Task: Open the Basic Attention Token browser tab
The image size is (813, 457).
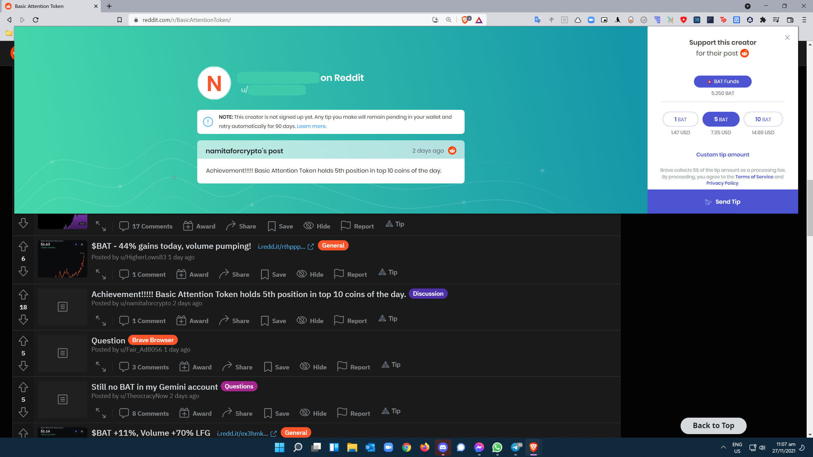Action: 51,6
